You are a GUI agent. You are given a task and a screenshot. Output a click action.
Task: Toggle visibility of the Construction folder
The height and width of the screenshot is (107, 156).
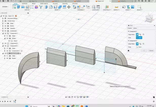click(x=6, y=31)
